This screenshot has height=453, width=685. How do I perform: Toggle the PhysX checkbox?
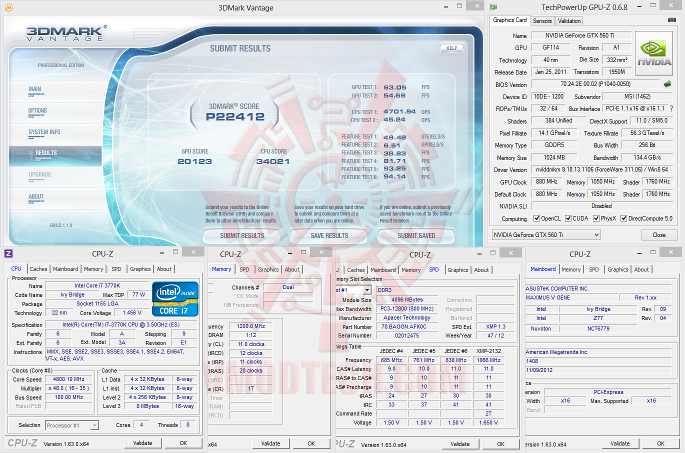(x=596, y=218)
